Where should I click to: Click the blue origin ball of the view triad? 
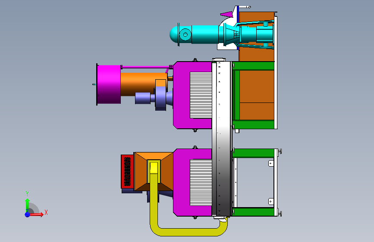click(28, 214)
